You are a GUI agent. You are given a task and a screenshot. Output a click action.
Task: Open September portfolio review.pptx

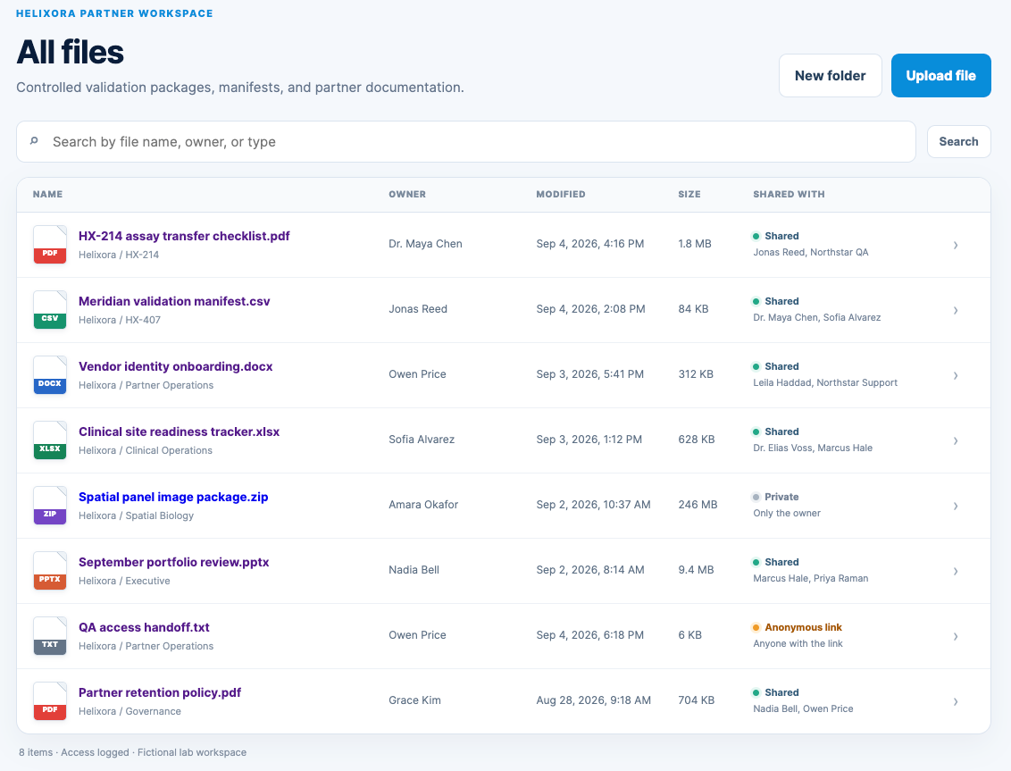[x=174, y=562]
